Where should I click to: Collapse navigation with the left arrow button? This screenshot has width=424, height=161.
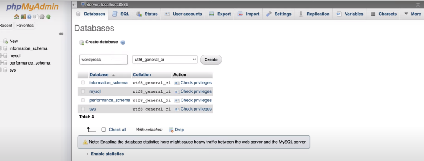[x=75, y=5]
